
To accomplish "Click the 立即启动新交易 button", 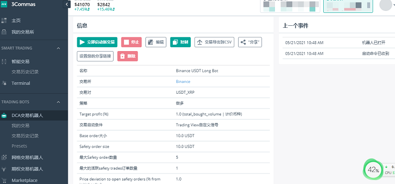I will click(97, 42).
